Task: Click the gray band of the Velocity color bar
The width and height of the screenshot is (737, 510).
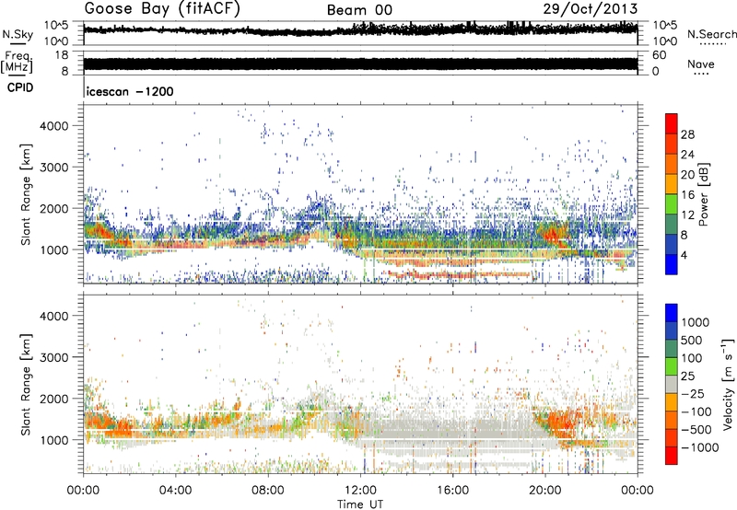Action: coord(672,384)
